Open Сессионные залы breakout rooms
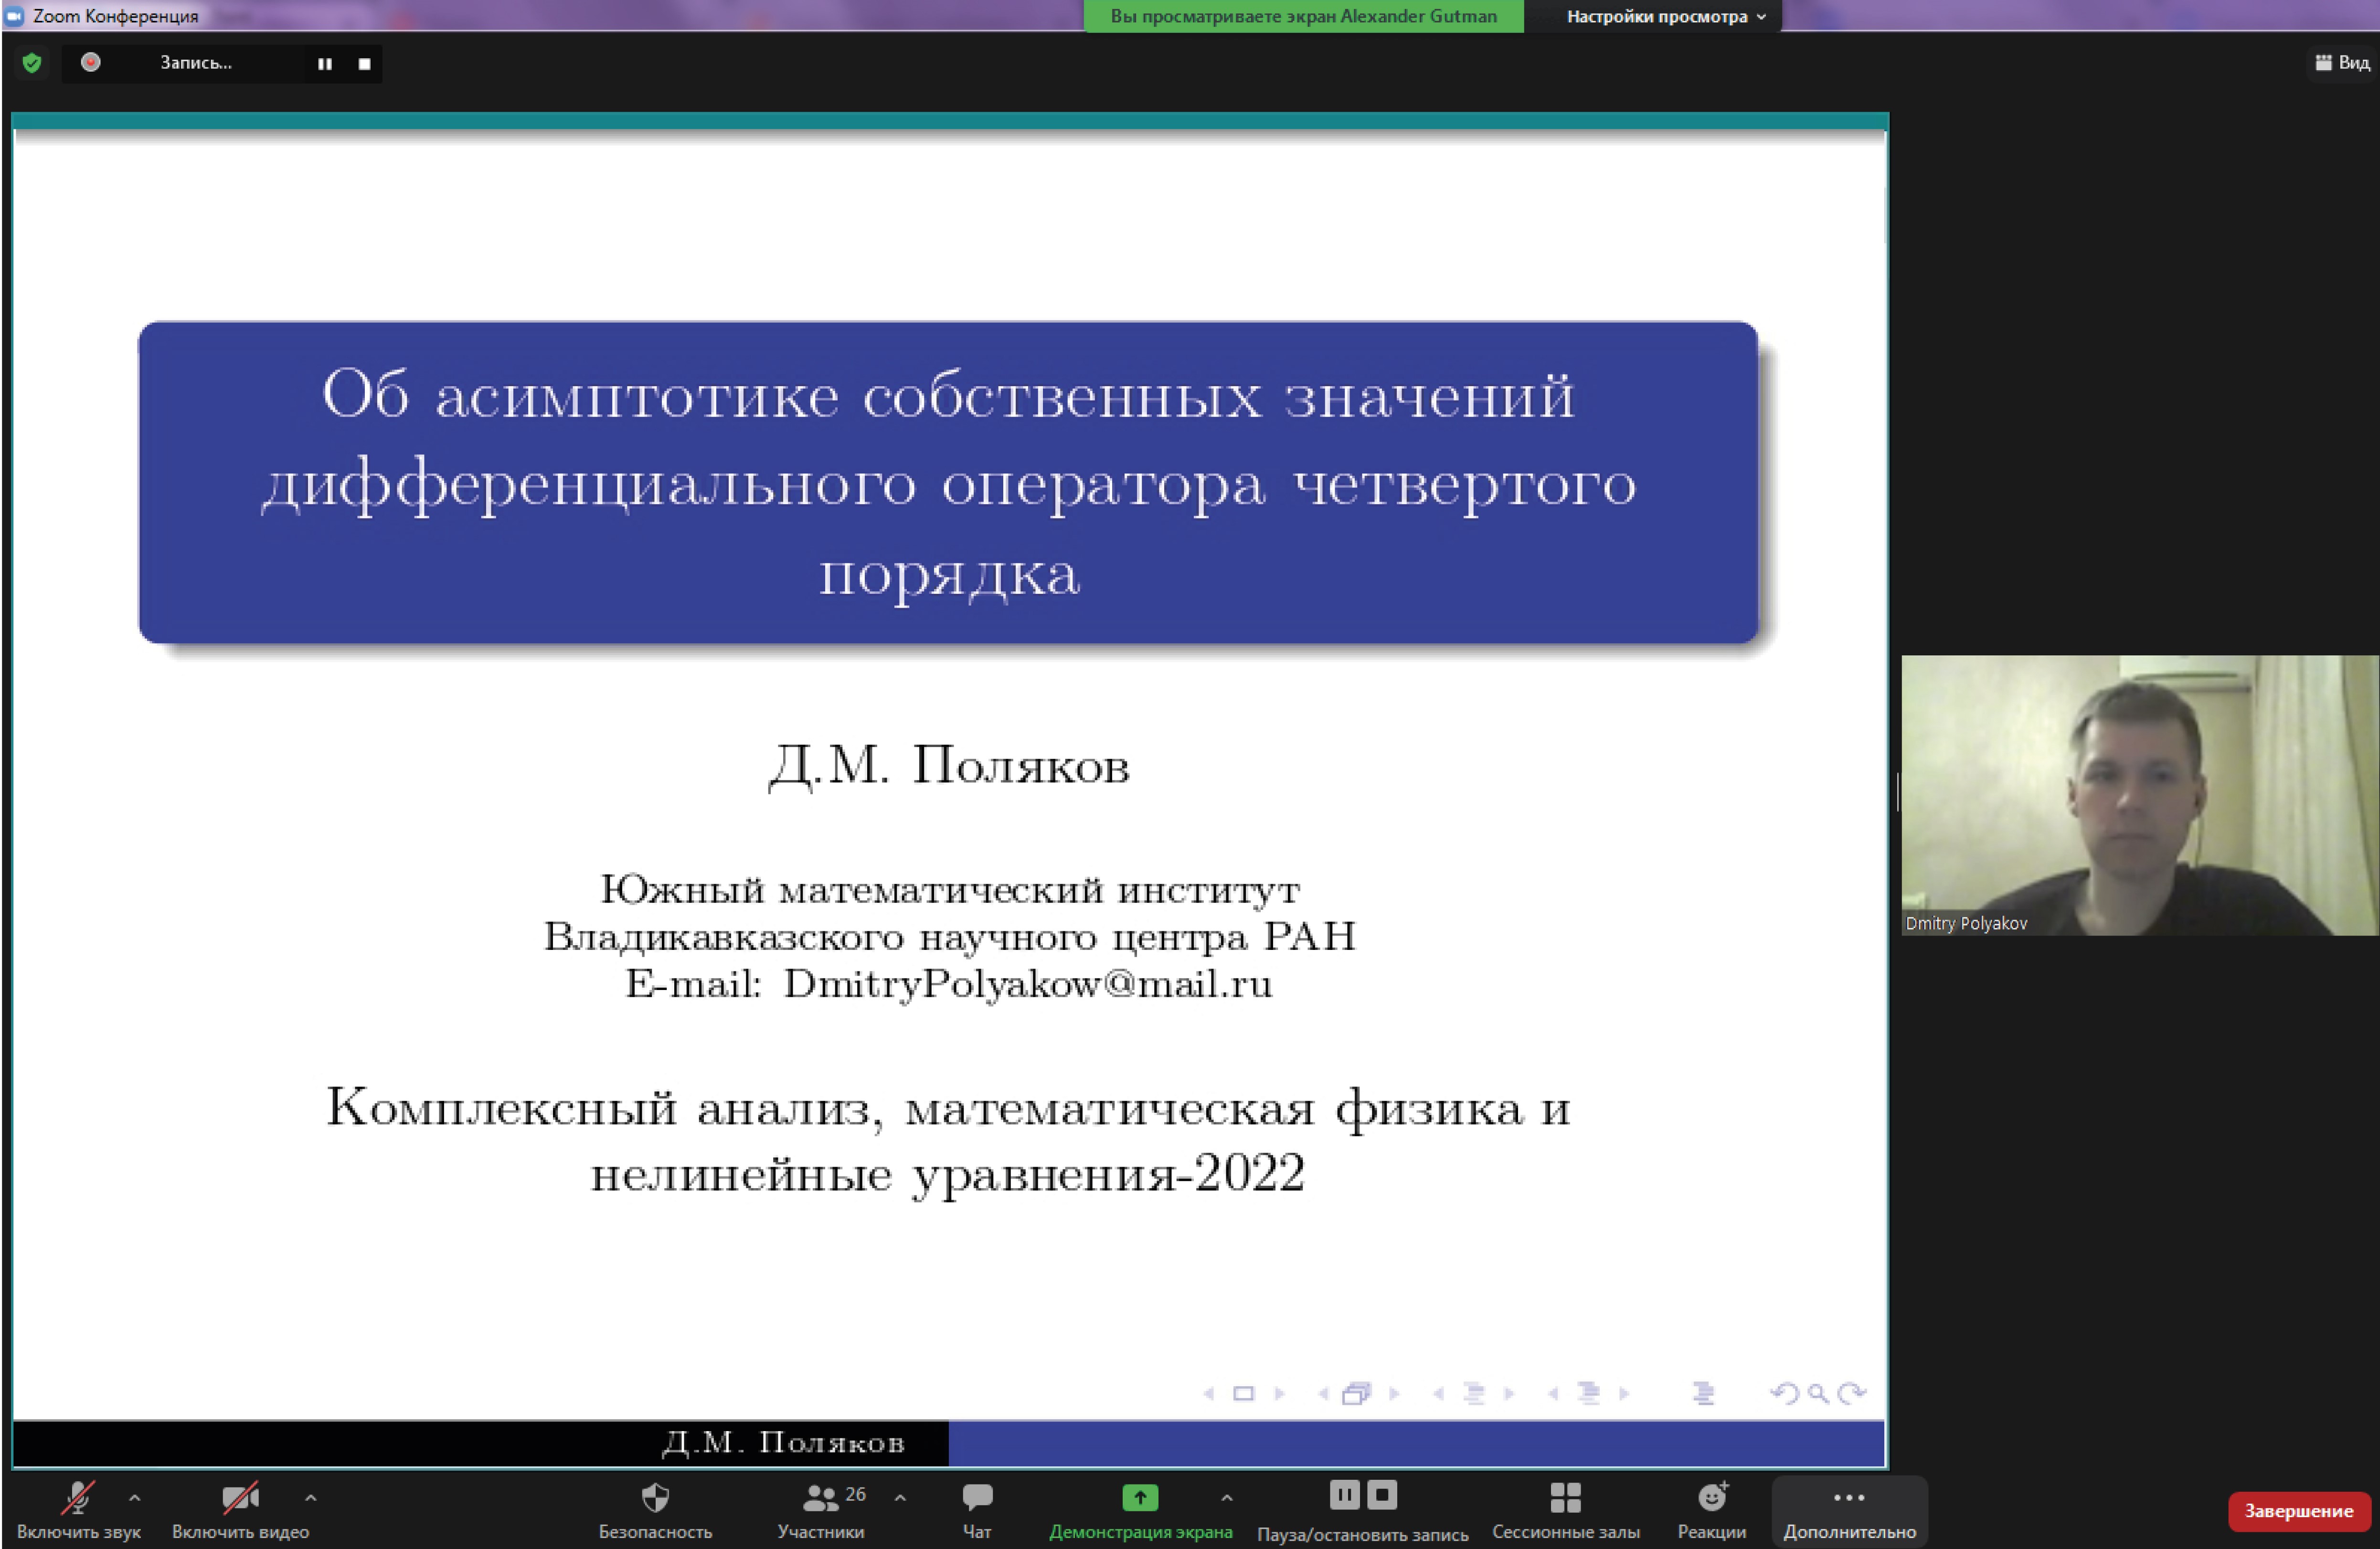Image resolution: width=2380 pixels, height=1549 pixels. click(1566, 1510)
